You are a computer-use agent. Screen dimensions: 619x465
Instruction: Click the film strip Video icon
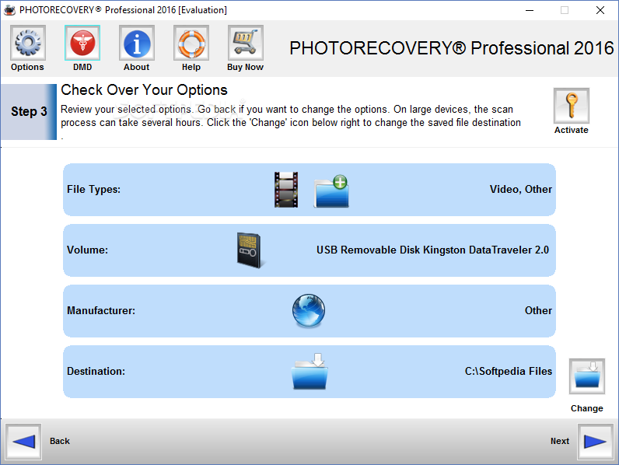[286, 190]
